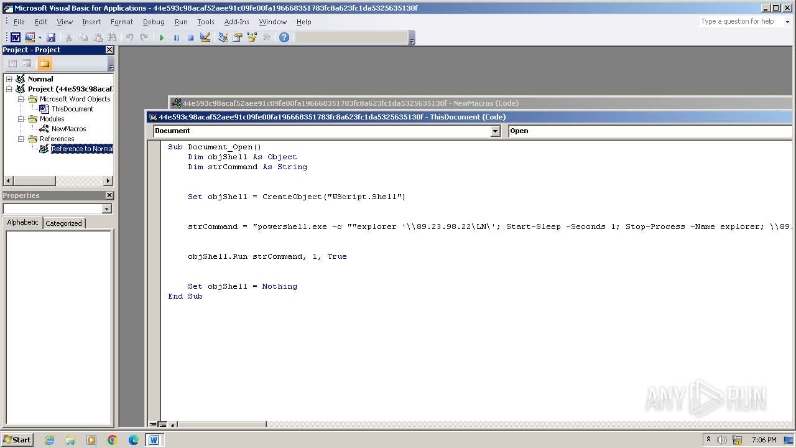The height and width of the screenshot is (448, 796).
Task: Click the objShell.Run strCommand code line
Action: [267, 256]
